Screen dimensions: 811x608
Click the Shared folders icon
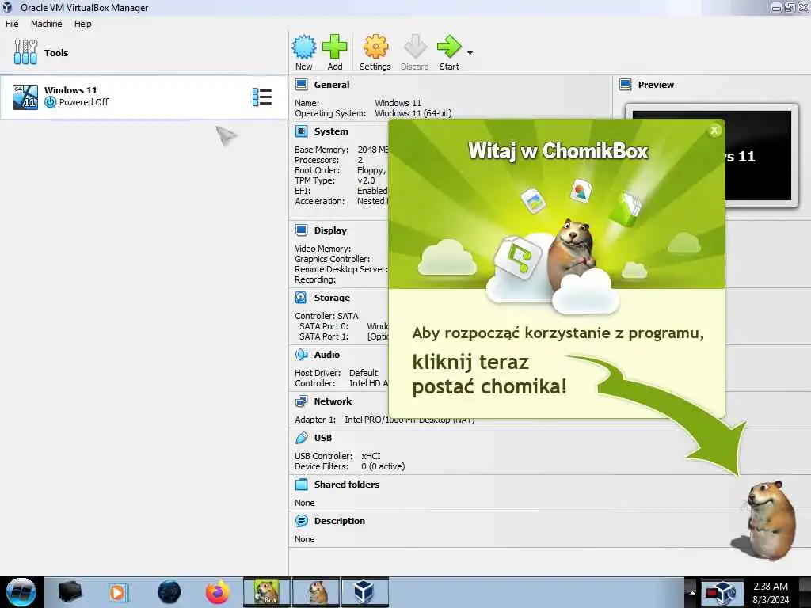pyautogui.click(x=302, y=484)
